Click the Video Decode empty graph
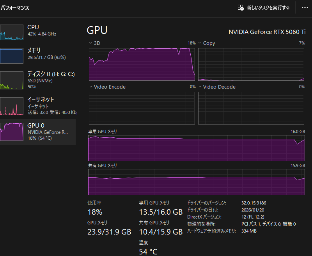312x256 pixels. [251, 108]
